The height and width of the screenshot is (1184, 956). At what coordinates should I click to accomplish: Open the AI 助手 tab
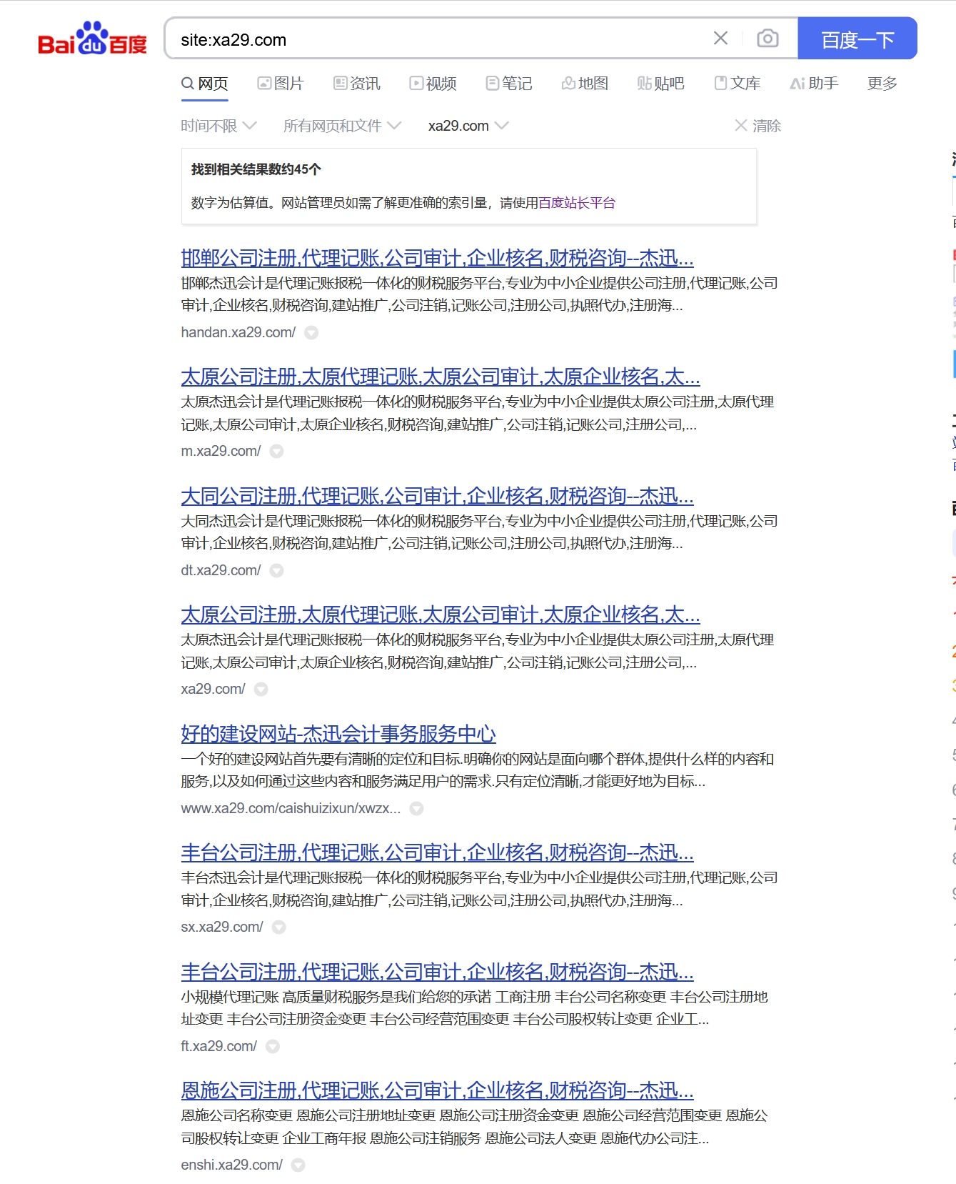(814, 84)
